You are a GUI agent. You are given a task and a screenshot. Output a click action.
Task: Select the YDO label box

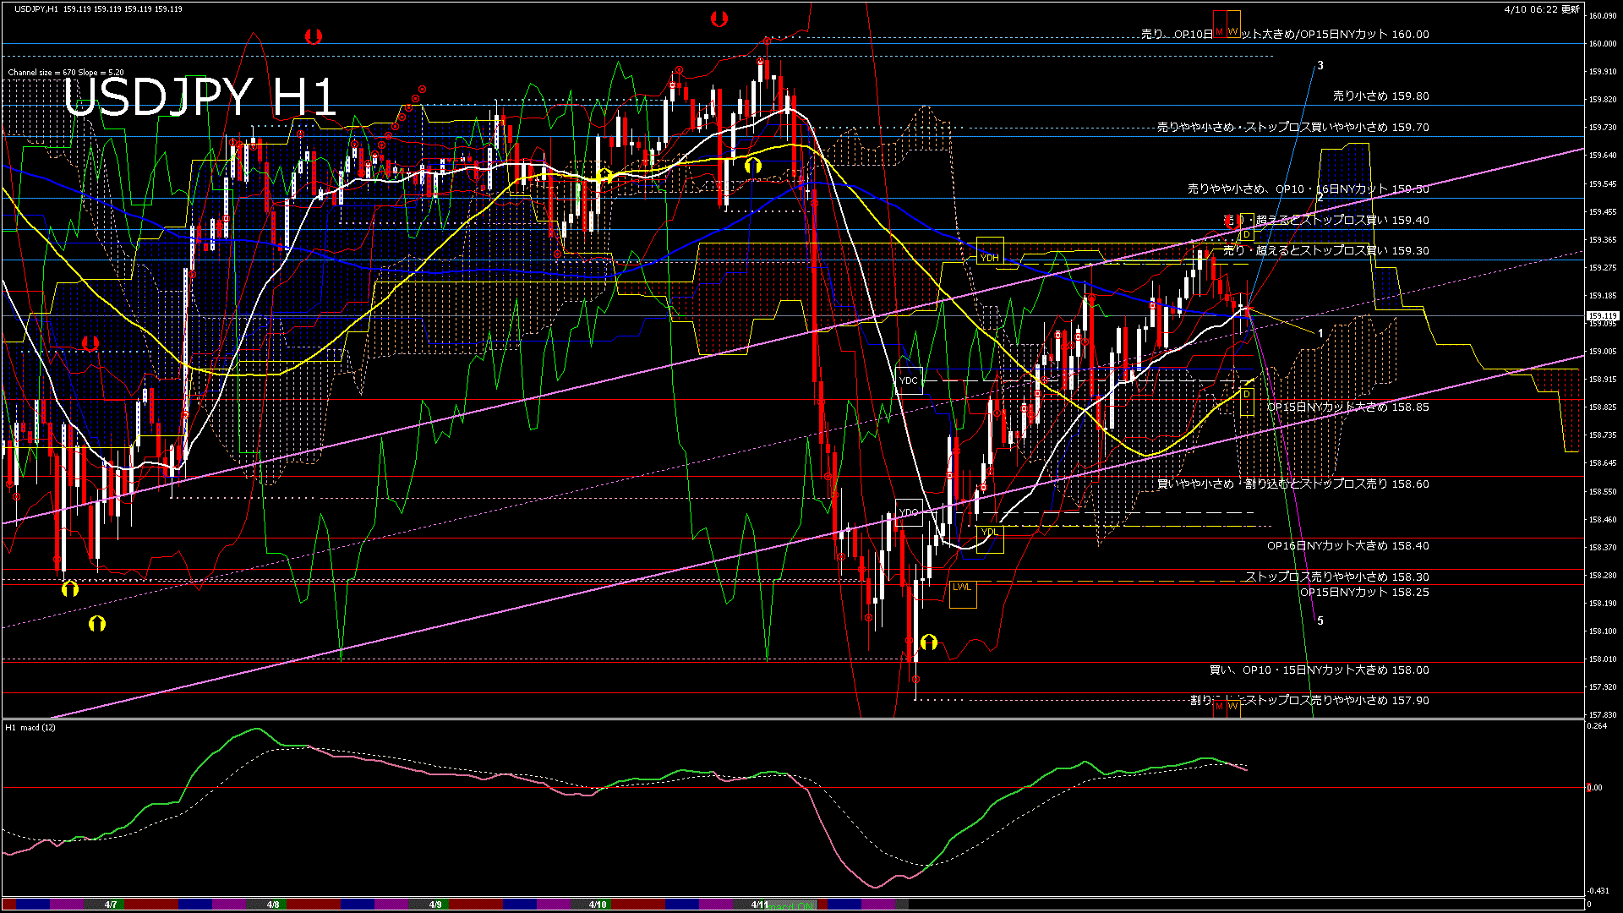click(x=910, y=511)
